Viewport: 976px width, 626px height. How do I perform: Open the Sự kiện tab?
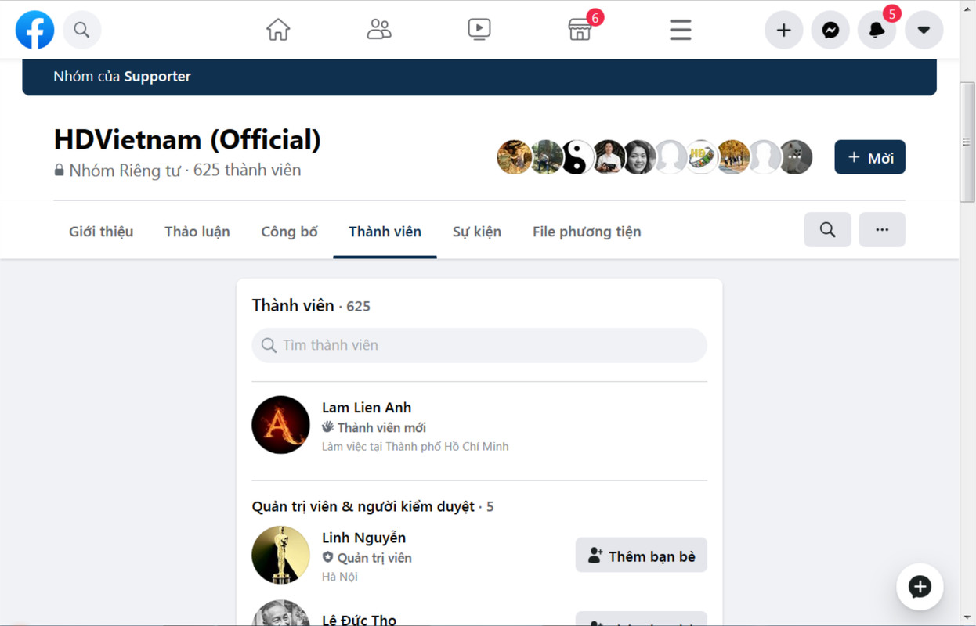477,232
